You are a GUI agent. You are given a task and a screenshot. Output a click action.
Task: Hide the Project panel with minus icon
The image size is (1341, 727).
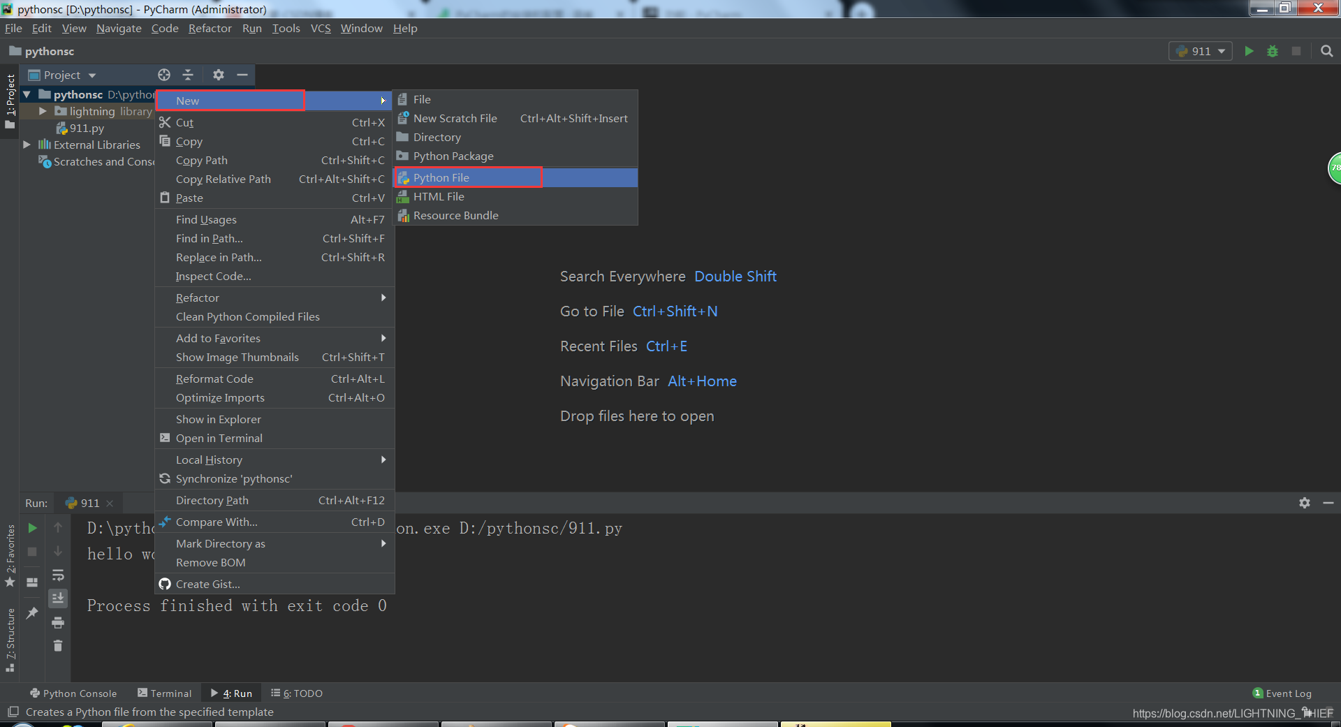click(242, 75)
